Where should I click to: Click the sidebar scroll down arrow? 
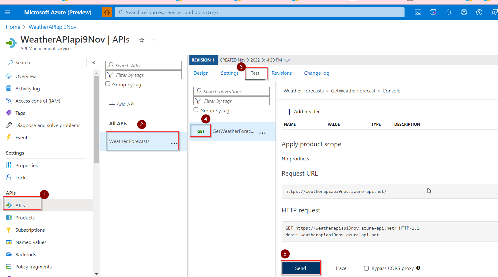tap(96, 274)
